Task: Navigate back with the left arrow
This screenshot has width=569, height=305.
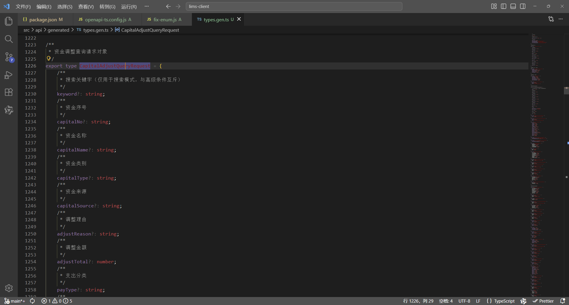Action: coord(168,6)
